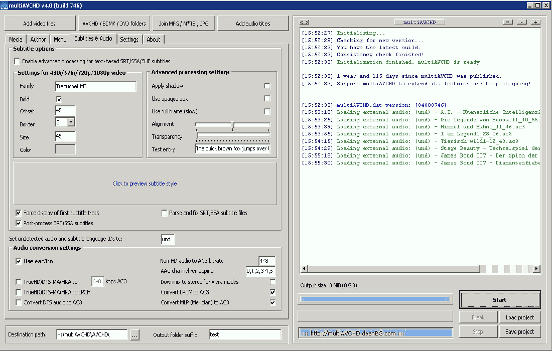Click the multiAVCHD label button above log

[420, 22]
